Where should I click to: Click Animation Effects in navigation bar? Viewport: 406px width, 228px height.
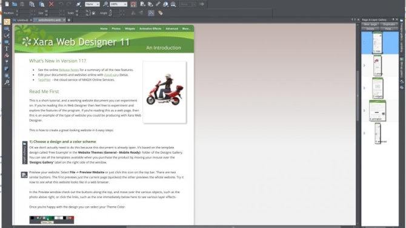150,28
